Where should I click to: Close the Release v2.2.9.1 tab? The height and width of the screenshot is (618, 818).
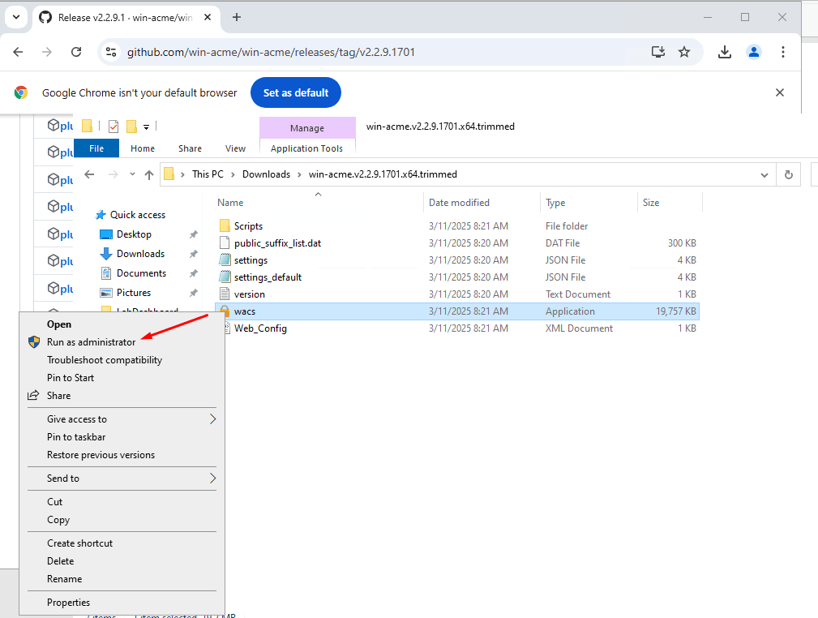[207, 17]
